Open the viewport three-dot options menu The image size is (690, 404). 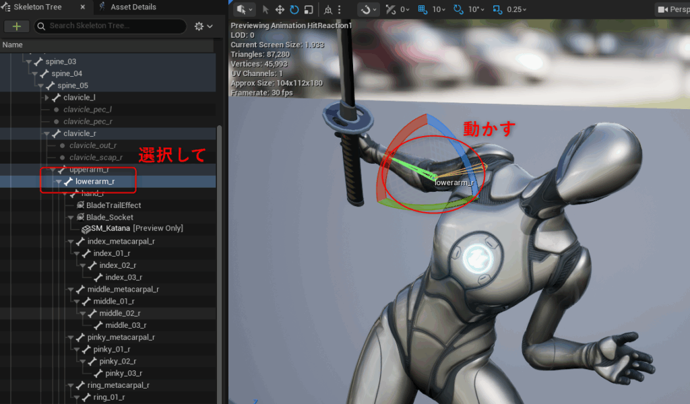[x=340, y=9]
